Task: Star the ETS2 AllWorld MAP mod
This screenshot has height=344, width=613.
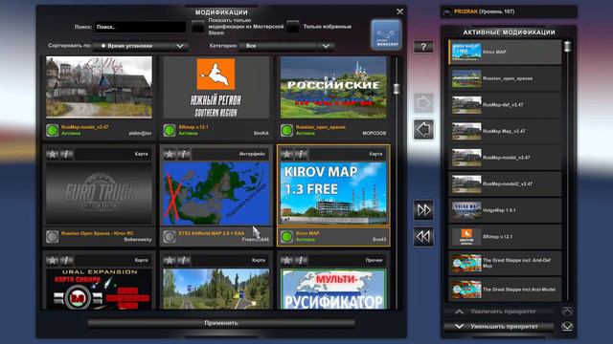Action: pos(170,154)
